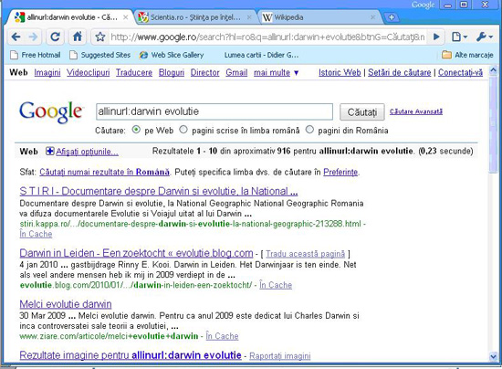
Task: Click Raportați imagini link
Action: pos(280,356)
